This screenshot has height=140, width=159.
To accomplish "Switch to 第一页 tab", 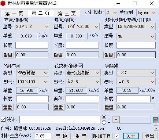I will pos(14,14).
